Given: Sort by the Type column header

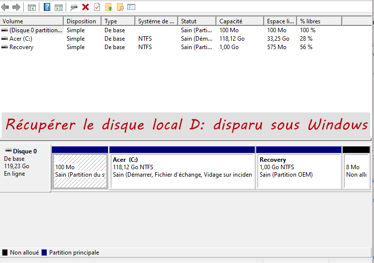Looking at the screenshot, I should [118, 21].
